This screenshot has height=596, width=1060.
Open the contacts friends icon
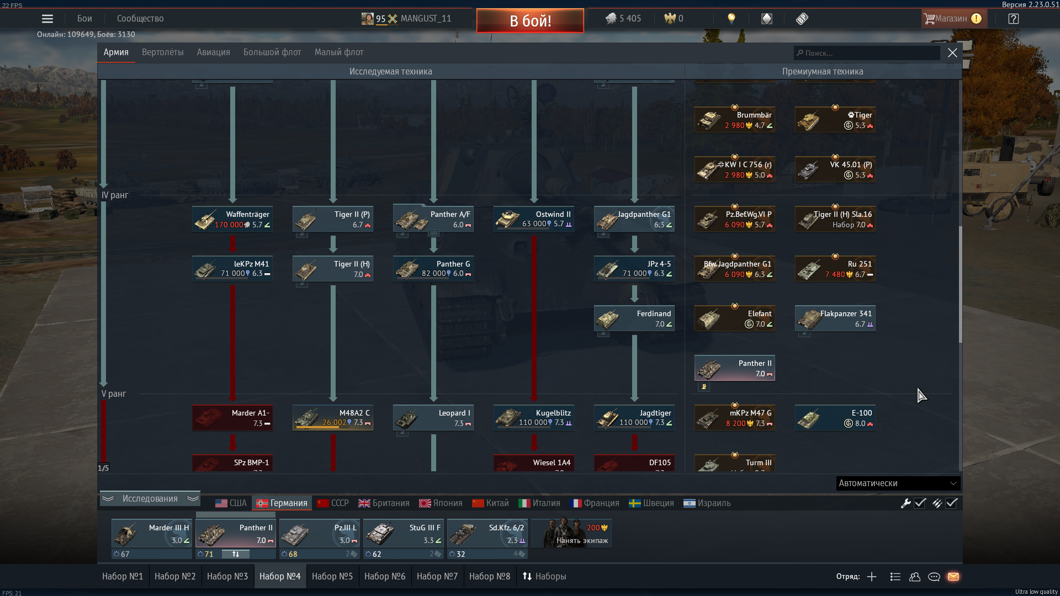click(915, 577)
